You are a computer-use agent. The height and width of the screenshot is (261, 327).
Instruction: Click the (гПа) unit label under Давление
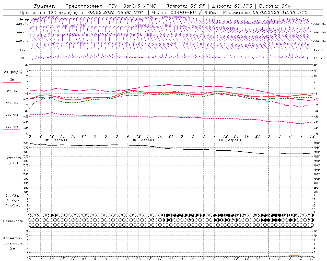(13, 163)
